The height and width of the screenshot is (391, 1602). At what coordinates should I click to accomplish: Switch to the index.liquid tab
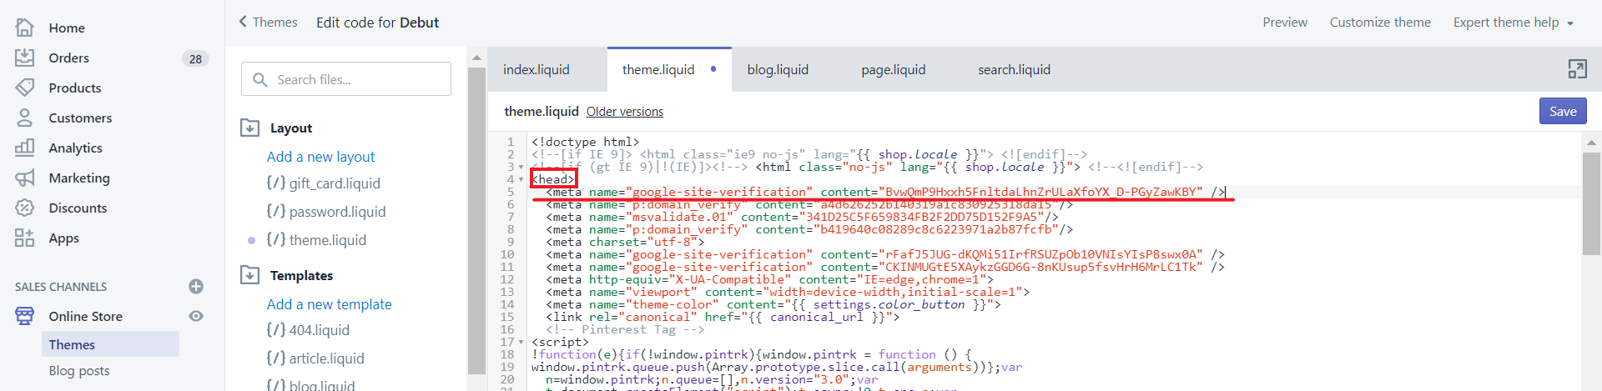[x=537, y=69]
